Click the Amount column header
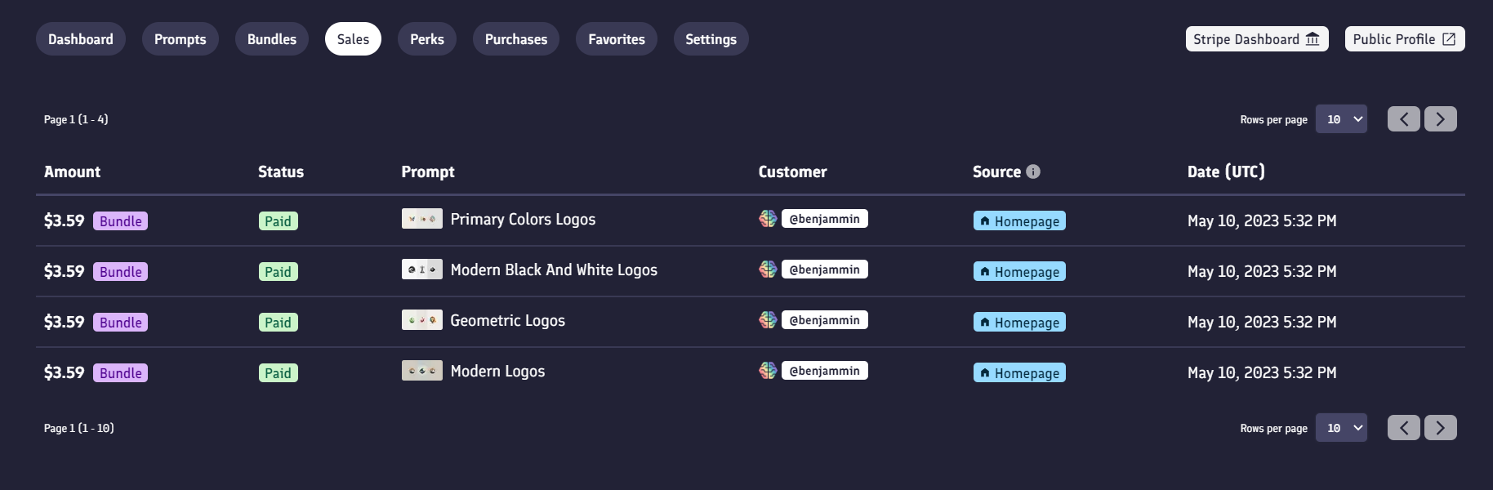 coord(72,171)
